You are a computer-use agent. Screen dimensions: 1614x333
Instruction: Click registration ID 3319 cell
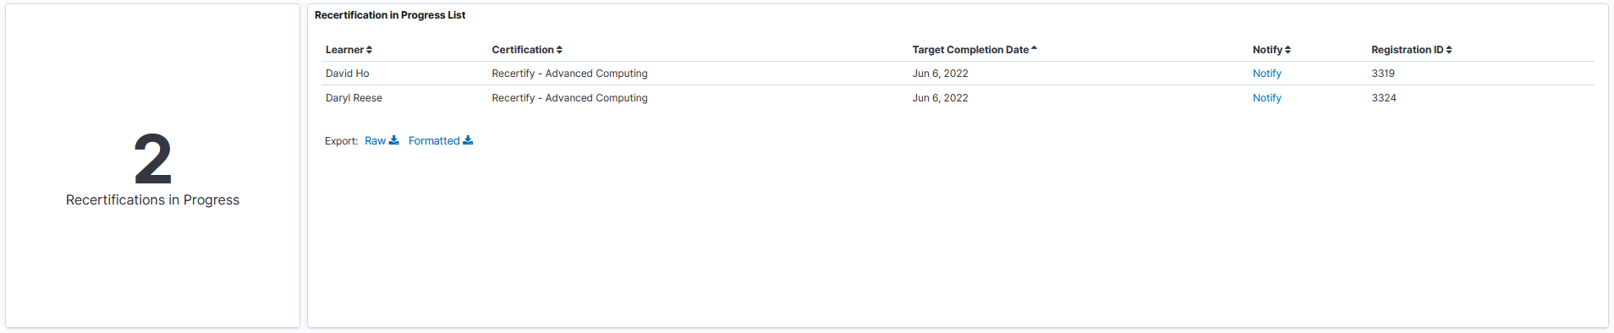[x=1383, y=74]
